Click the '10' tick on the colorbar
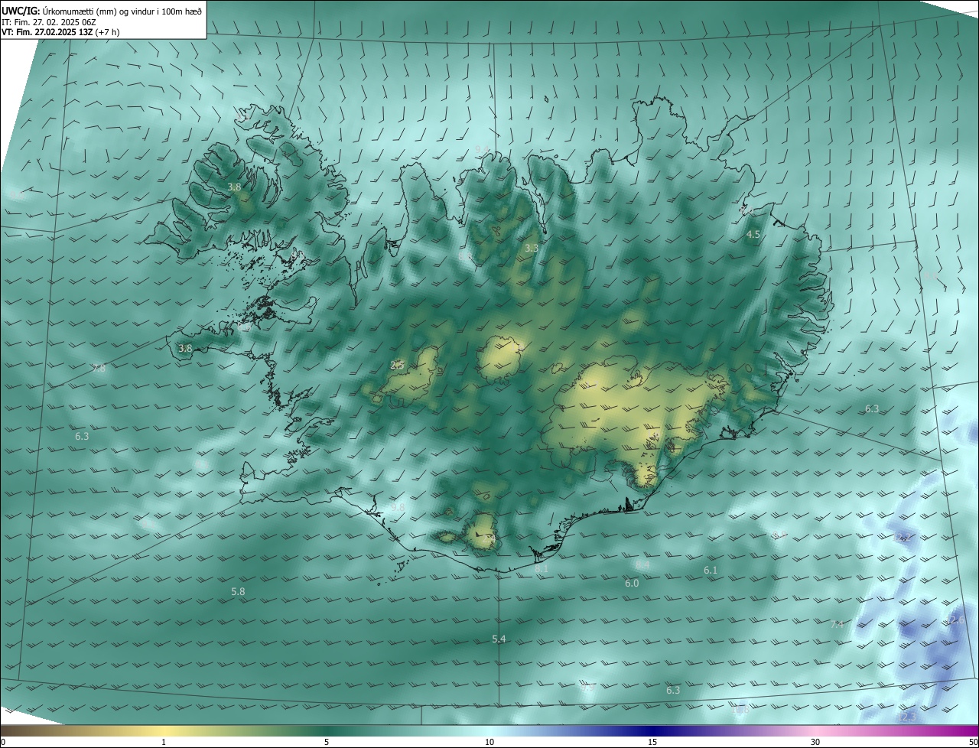 [x=489, y=742]
